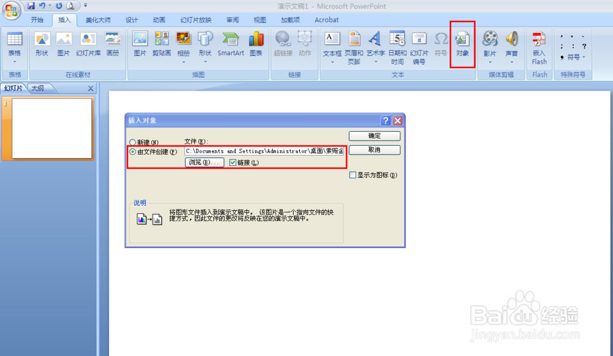Confirm with the 确定 button
613x356 pixels.
tap(374, 135)
